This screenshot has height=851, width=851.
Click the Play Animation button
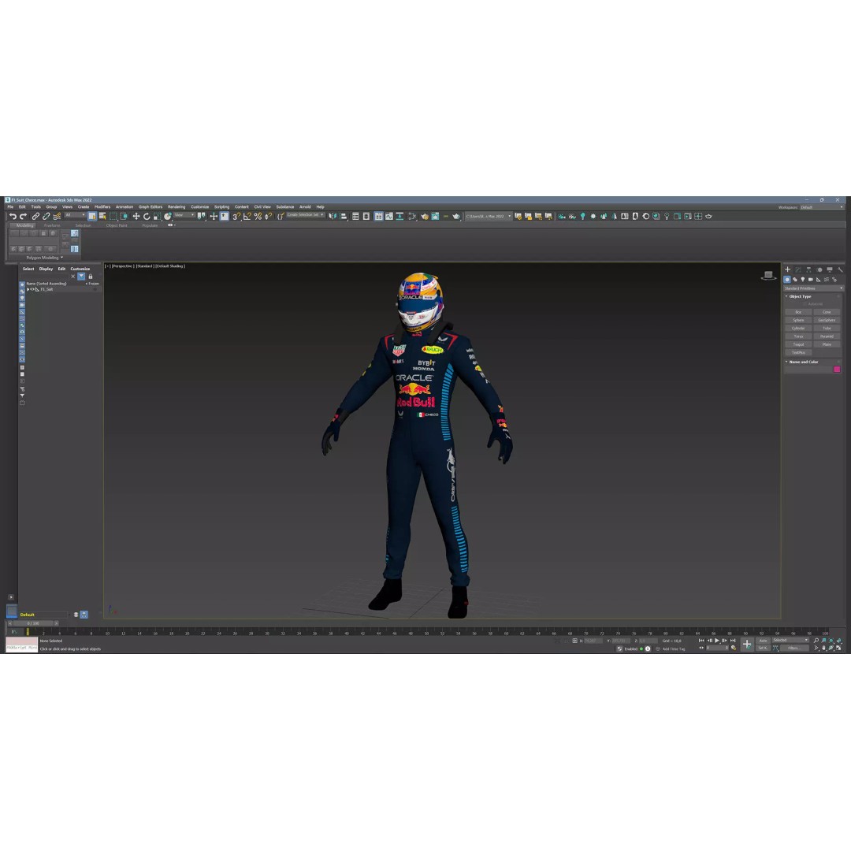point(717,641)
